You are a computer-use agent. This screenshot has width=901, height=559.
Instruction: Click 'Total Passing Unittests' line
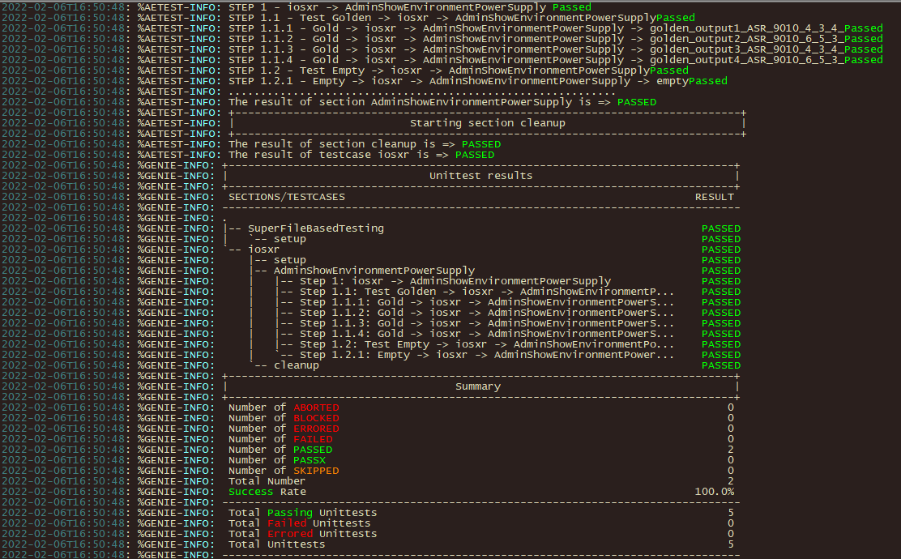pos(303,513)
